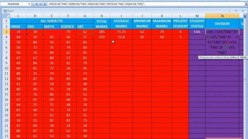Select Hindi mark 88 in row 11
This screenshot has width=248, height=139.
pos(18,73)
